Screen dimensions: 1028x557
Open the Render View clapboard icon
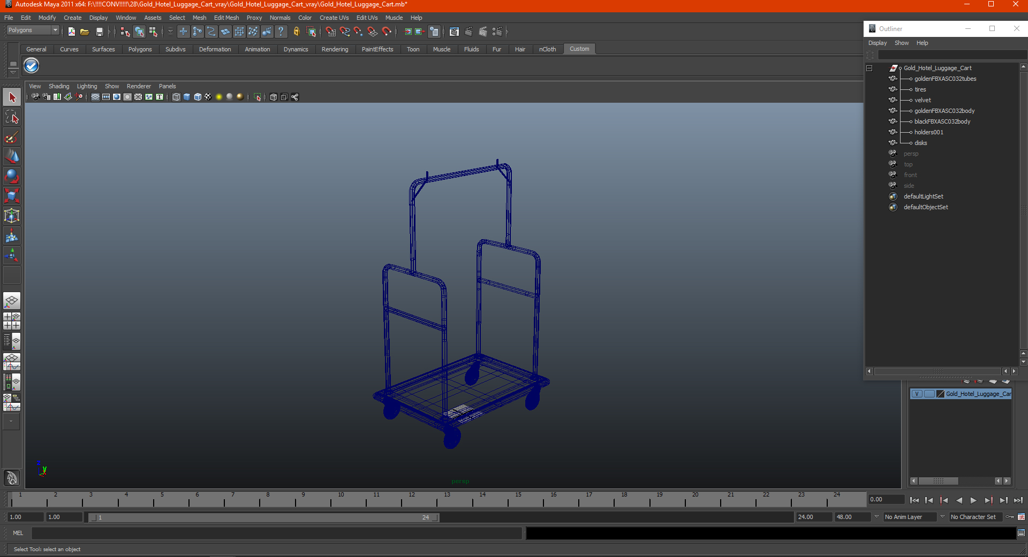[454, 32]
